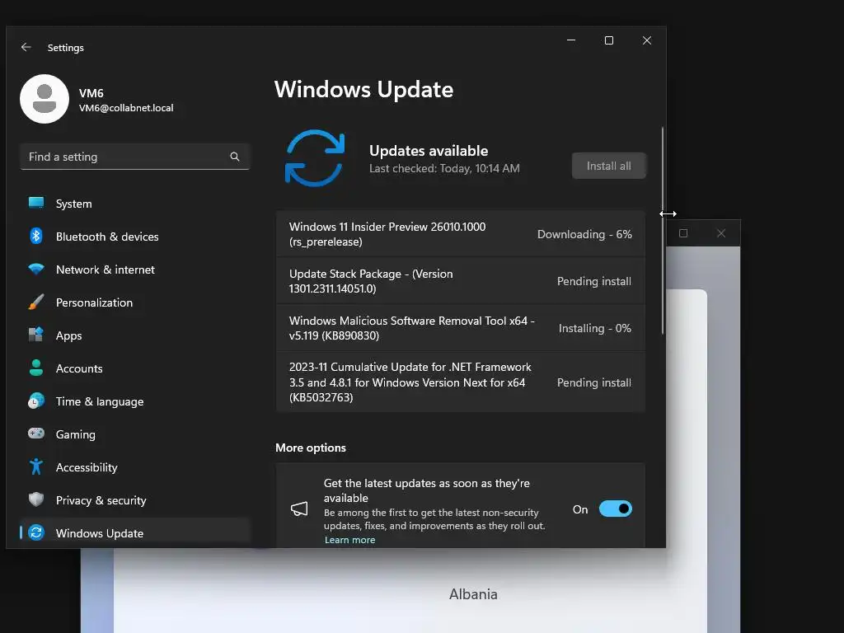This screenshot has height=633, width=844.
Task: Select Albania in the background window
Action: [473, 594]
